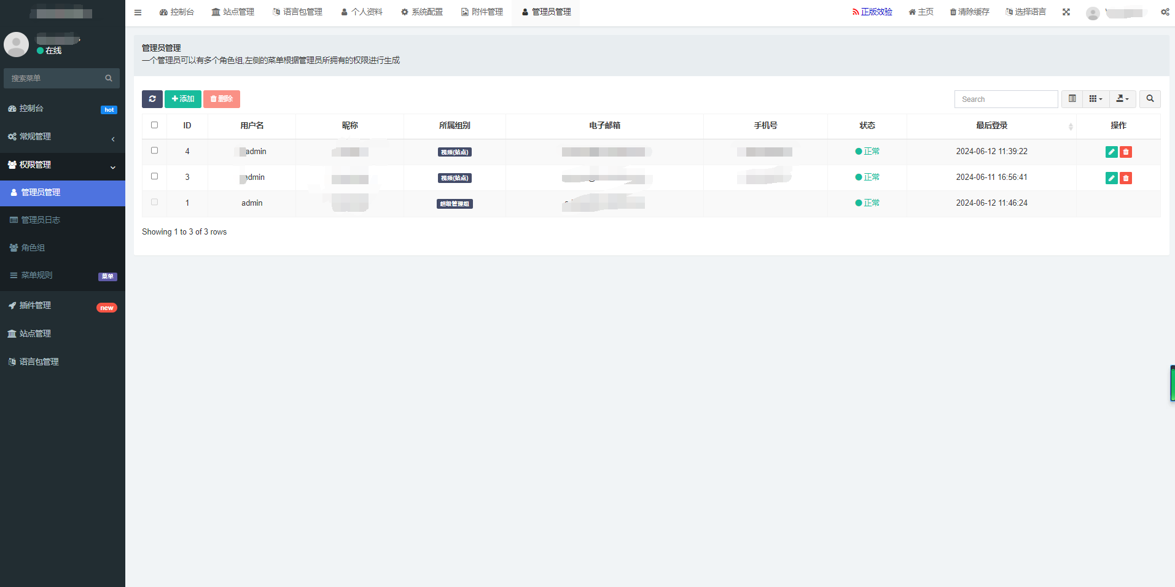Click the search magnifier button beside Search field
1175x587 pixels.
(x=1150, y=99)
